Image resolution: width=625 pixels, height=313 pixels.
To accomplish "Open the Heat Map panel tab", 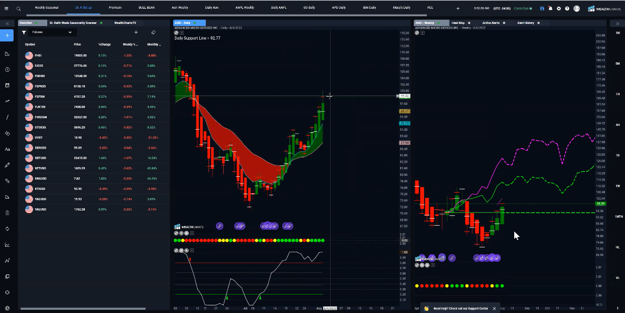I will pyautogui.click(x=458, y=23).
